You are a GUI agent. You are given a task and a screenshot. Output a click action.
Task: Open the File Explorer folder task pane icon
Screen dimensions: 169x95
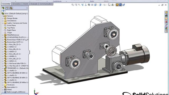pyautogui.click(x=166, y=19)
